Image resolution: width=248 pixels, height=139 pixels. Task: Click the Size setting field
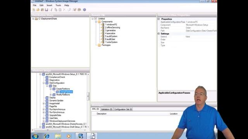tap(201, 42)
